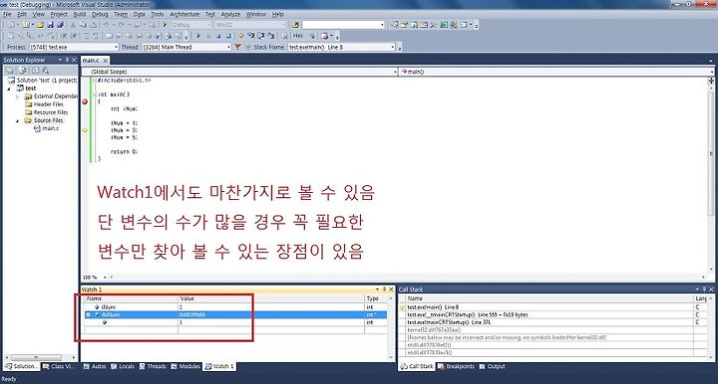Click the Undo arrow icon

(x=106, y=25)
